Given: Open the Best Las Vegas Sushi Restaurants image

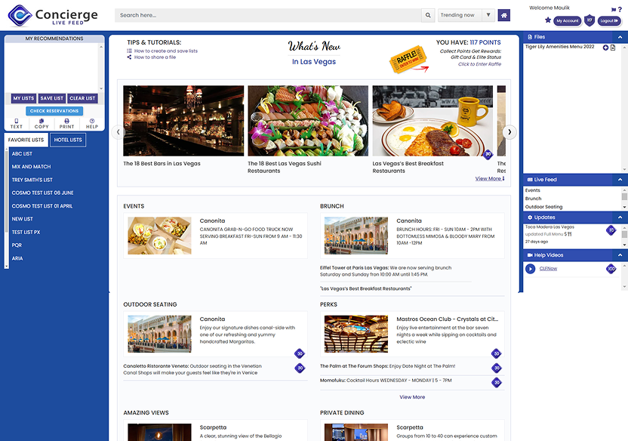Looking at the screenshot, I should click(x=308, y=121).
